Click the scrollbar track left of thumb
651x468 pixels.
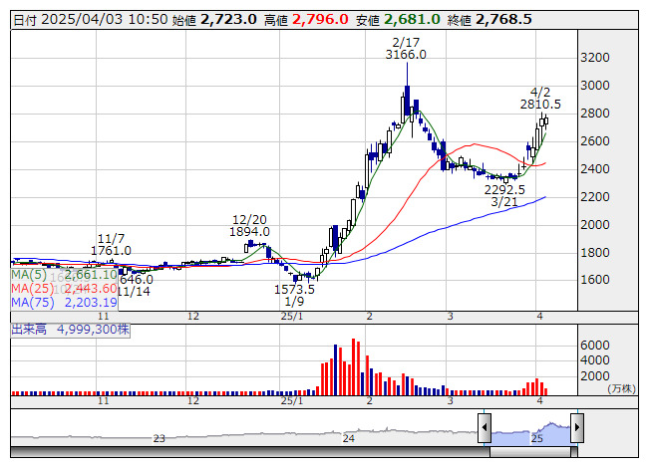pos(250,452)
